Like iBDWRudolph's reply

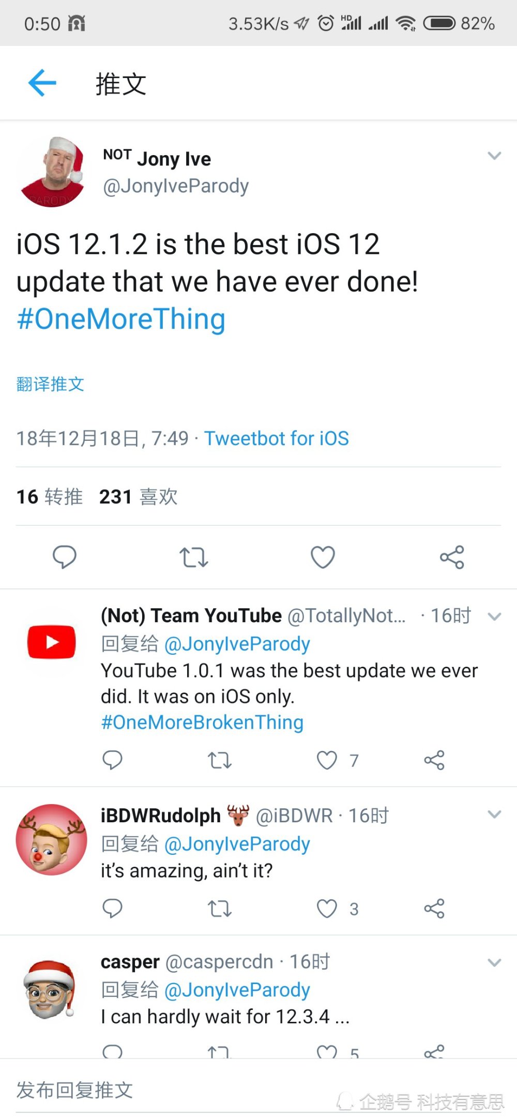327,909
